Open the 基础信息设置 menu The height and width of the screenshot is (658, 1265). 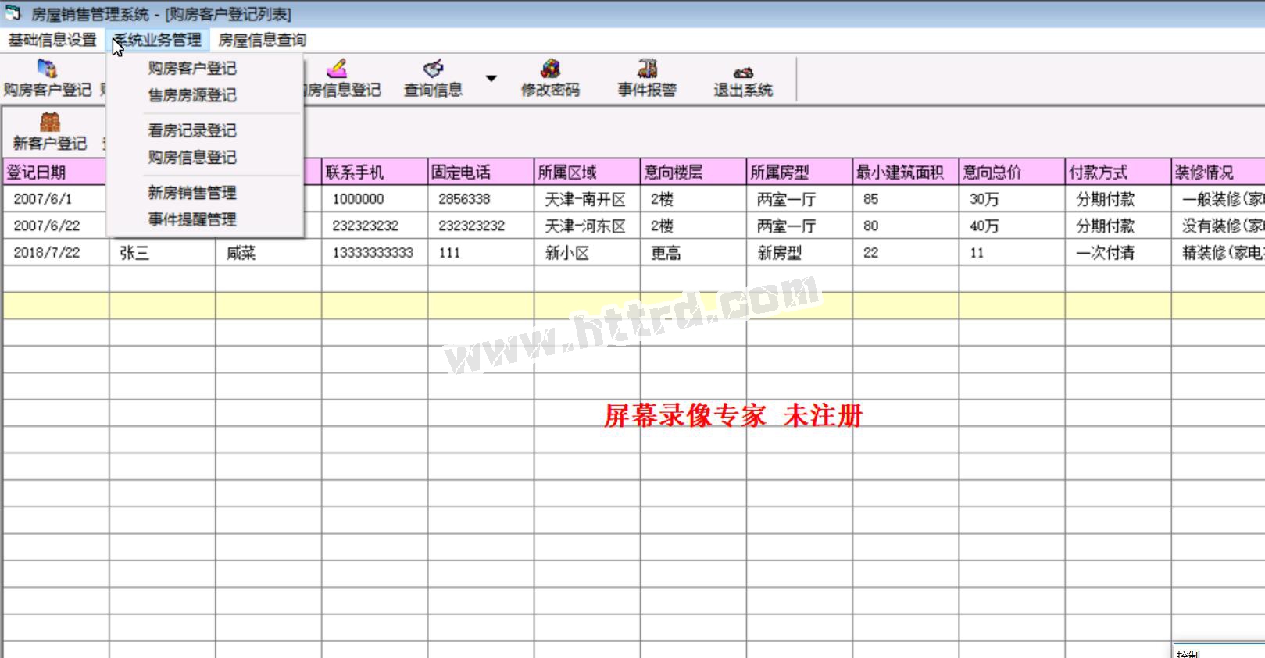point(52,40)
